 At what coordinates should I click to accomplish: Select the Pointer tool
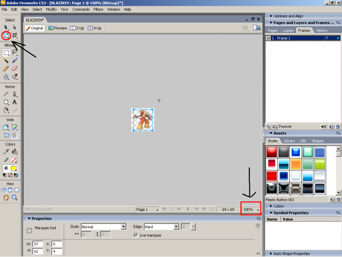6,27
